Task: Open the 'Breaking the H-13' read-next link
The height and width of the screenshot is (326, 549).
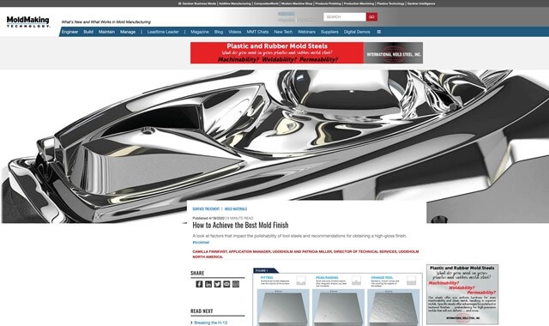Action: pyautogui.click(x=210, y=323)
